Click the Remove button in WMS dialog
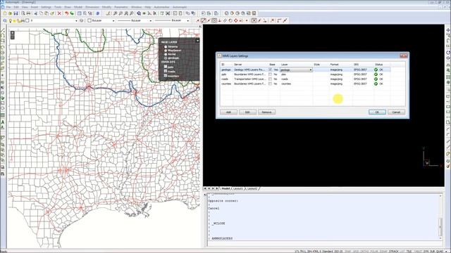This screenshot has height=253, width=451. (266, 112)
